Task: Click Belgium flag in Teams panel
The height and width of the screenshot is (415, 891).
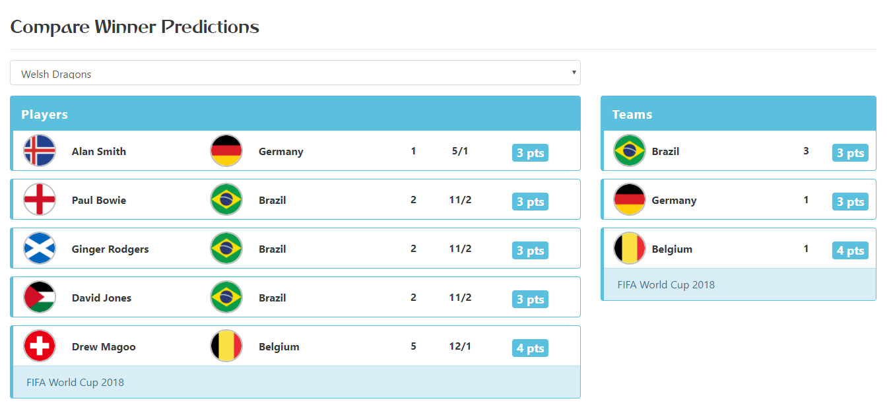Action: (629, 248)
